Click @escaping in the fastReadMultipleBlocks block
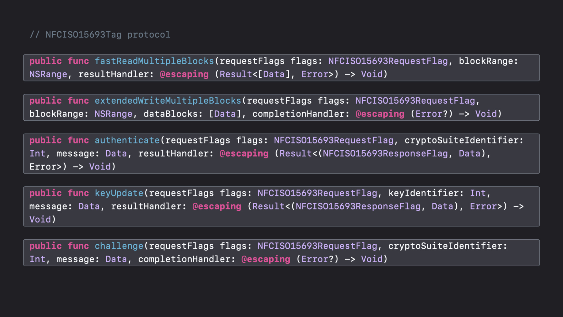Screen dimensions: 563x317 pos(184,74)
